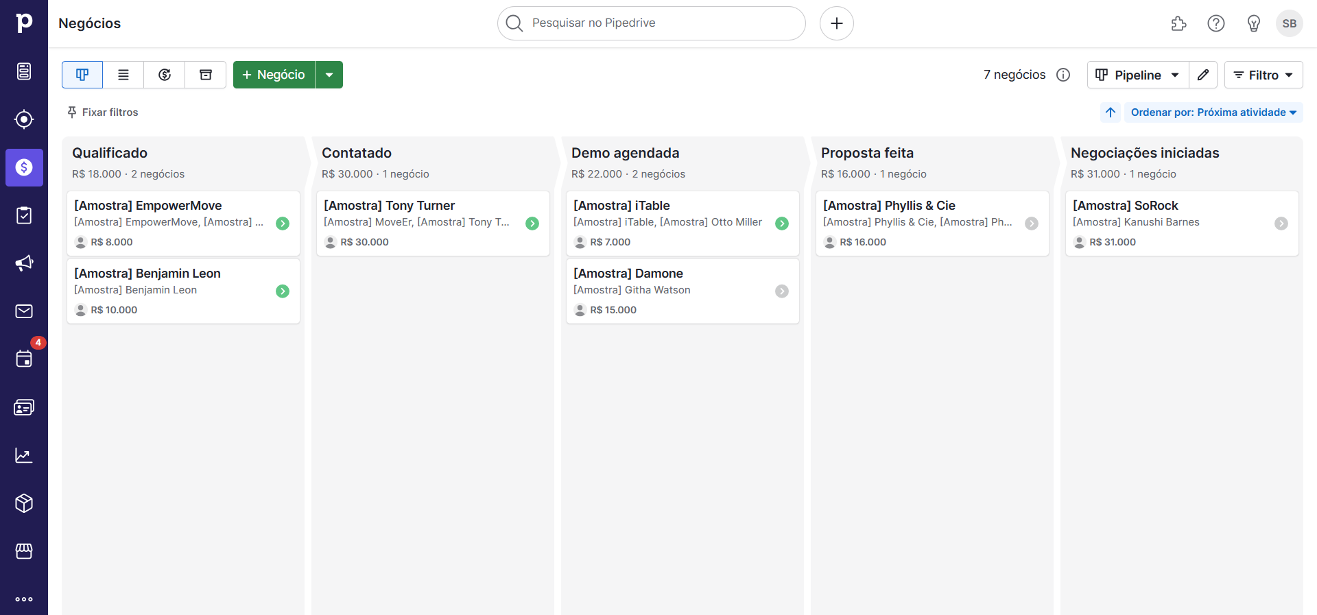1317x615 pixels.
Task: Click the quick add plus button
Action: point(837,23)
